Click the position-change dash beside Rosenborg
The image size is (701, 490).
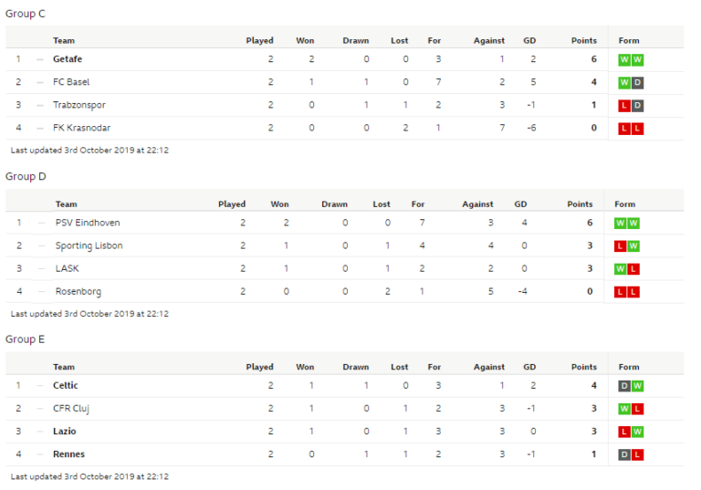40,291
